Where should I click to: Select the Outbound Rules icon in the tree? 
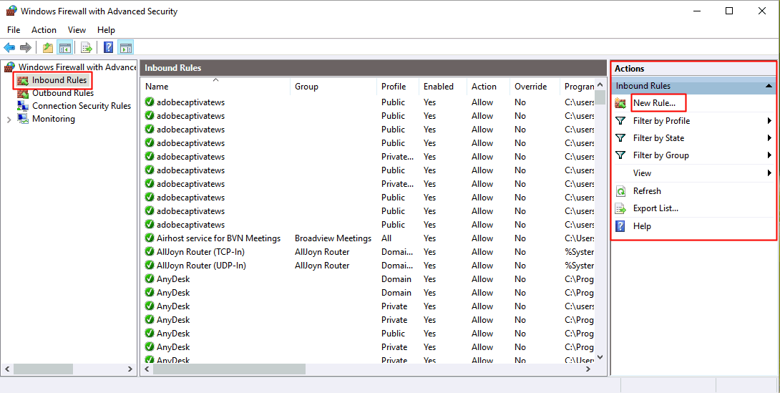[x=23, y=93]
